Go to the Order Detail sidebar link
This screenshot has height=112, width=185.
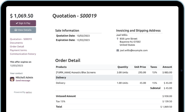click(17, 47)
